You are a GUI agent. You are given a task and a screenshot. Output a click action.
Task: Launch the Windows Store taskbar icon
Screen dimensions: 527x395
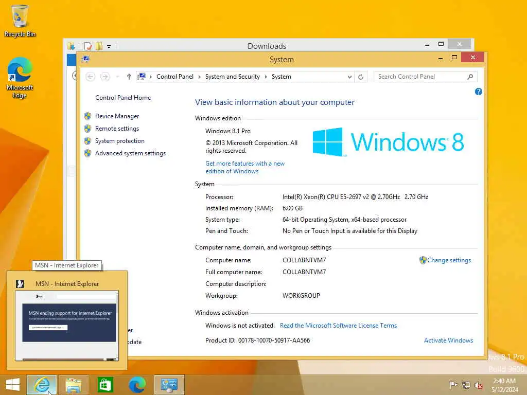pyautogui.click(x=105, y=385)
